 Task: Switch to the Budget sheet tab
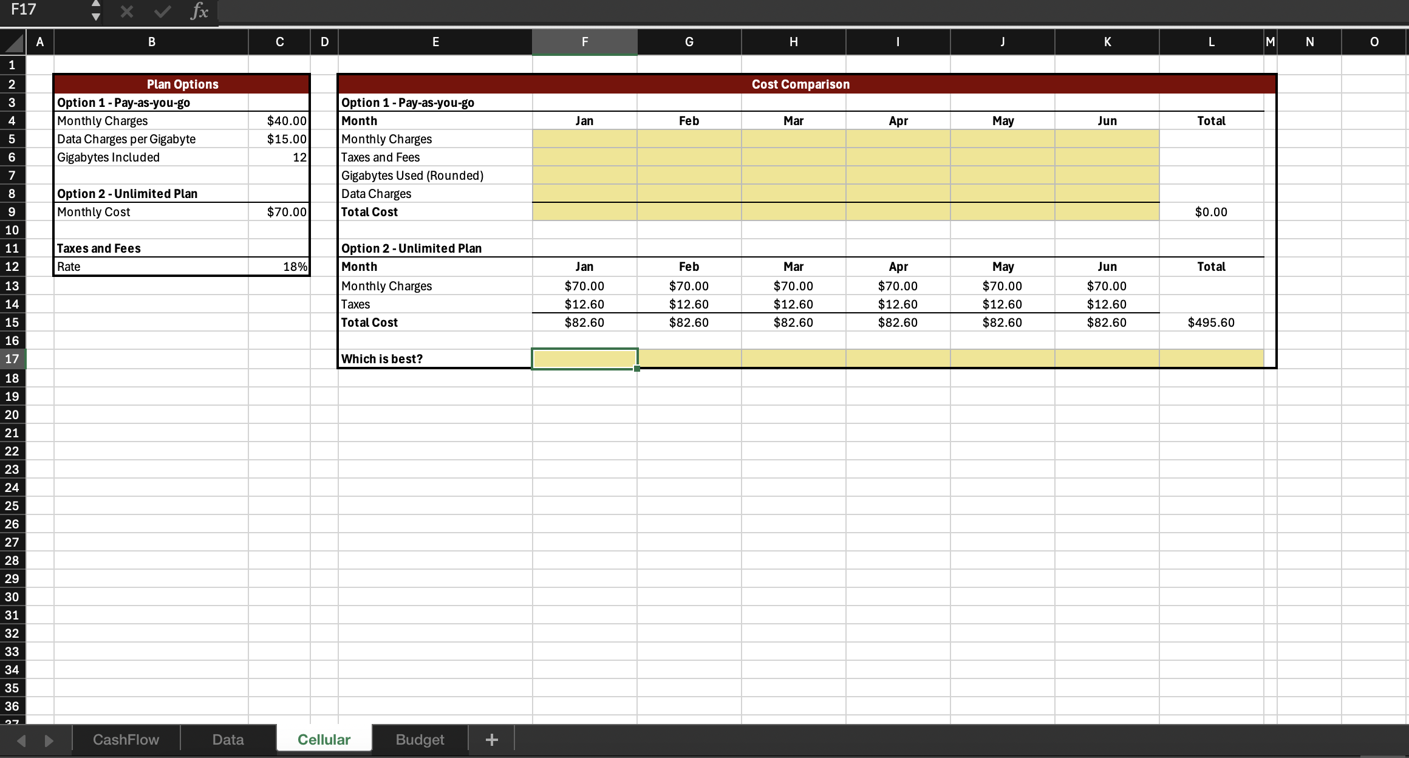(419, 739)
